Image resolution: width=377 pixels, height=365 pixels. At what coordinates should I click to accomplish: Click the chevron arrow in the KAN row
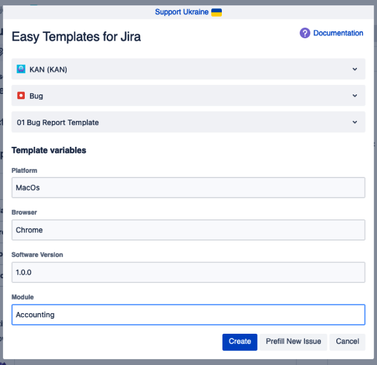coord(355,69)
